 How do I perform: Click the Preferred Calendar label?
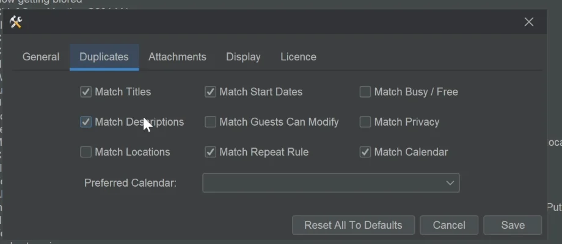[x=131, y=183]
